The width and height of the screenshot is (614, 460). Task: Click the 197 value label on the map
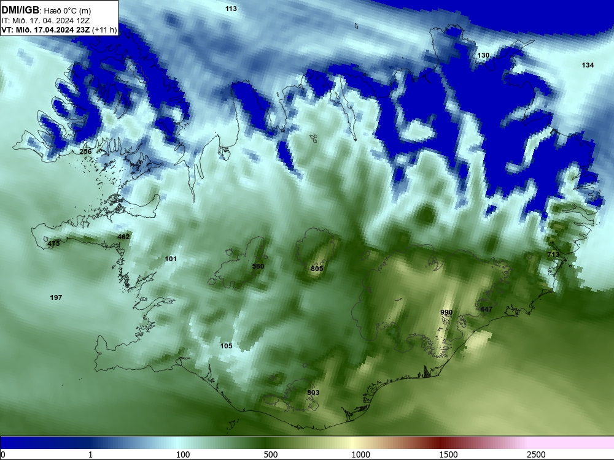pos(56,297)
